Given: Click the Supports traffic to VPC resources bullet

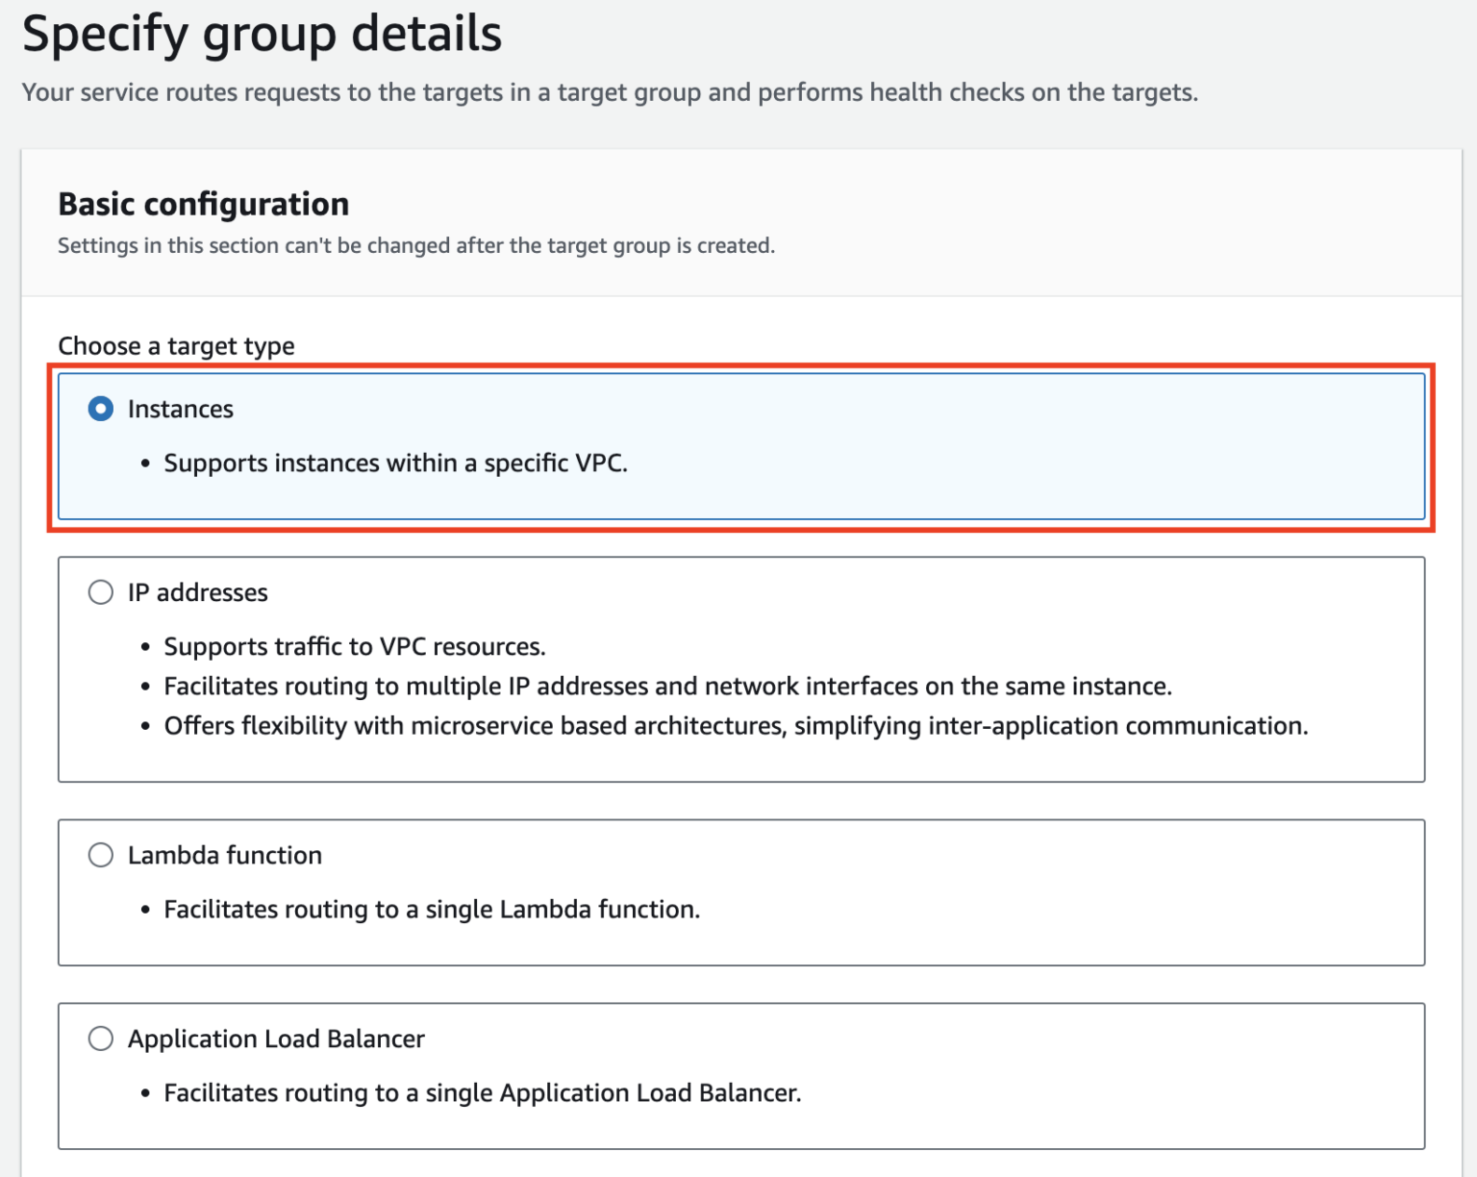Looking at the screenshot, I should coord(355,646).
